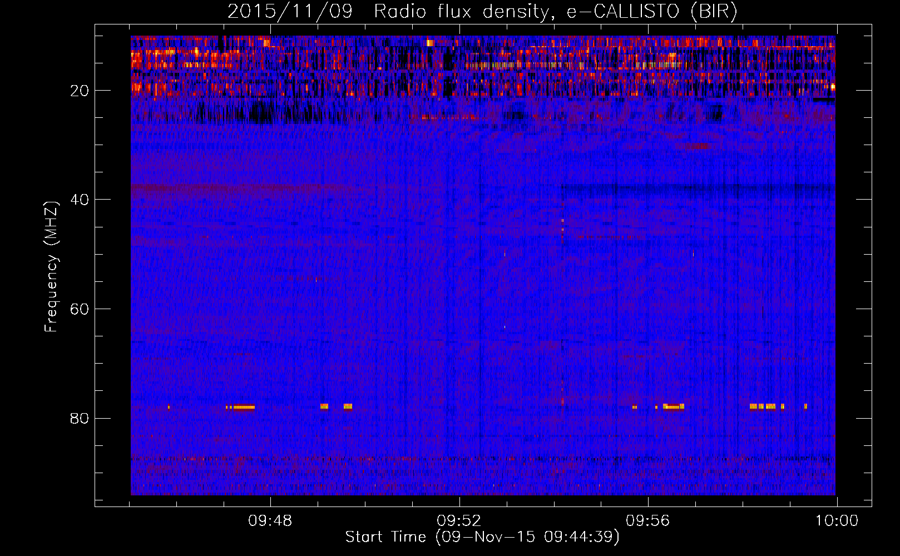900x556 pixels.
Task: Click the '09:56' time tick label
Action: [648, 521]
